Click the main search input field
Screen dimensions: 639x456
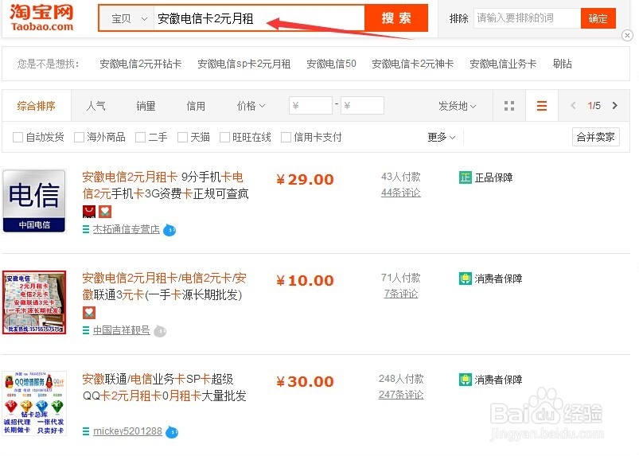pyautogui.click(x=259, y=19)
